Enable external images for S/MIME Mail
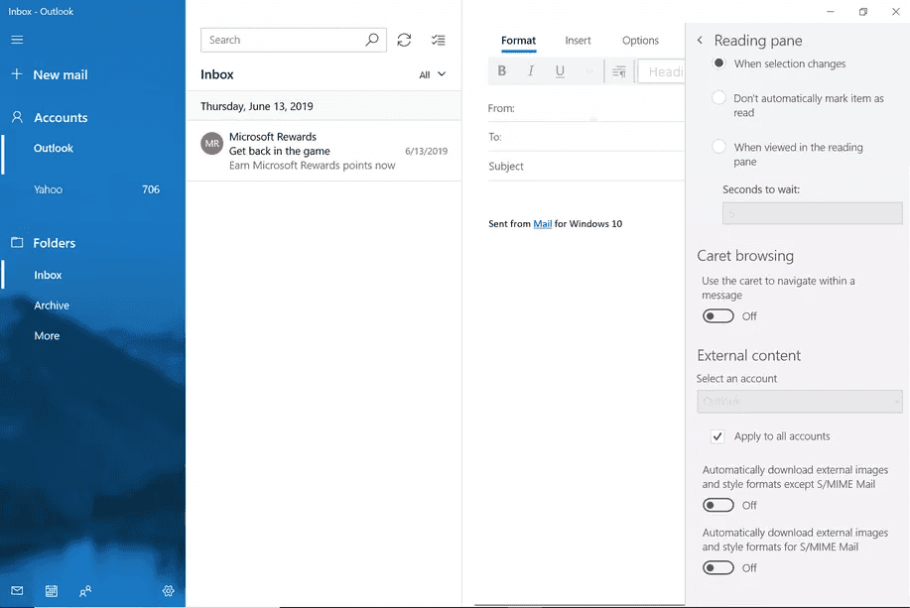This screenshot has height=608, width=910. (x=718, y=568)
